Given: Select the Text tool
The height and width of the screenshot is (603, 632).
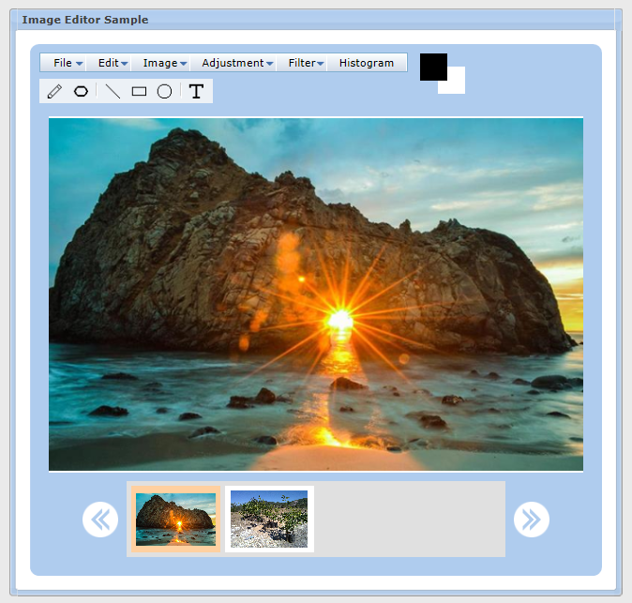Looking at the screenshot, I should coord(196,91).
